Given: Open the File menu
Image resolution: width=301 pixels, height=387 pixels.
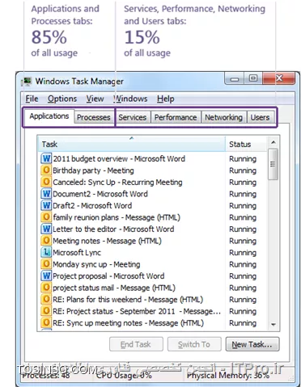Looking at the screenshot, I should [x=32, y=99].
